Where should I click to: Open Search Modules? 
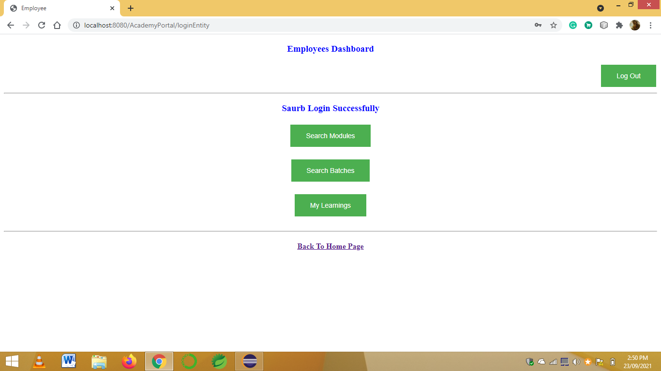pyautogui.click(x=330, y=136)
